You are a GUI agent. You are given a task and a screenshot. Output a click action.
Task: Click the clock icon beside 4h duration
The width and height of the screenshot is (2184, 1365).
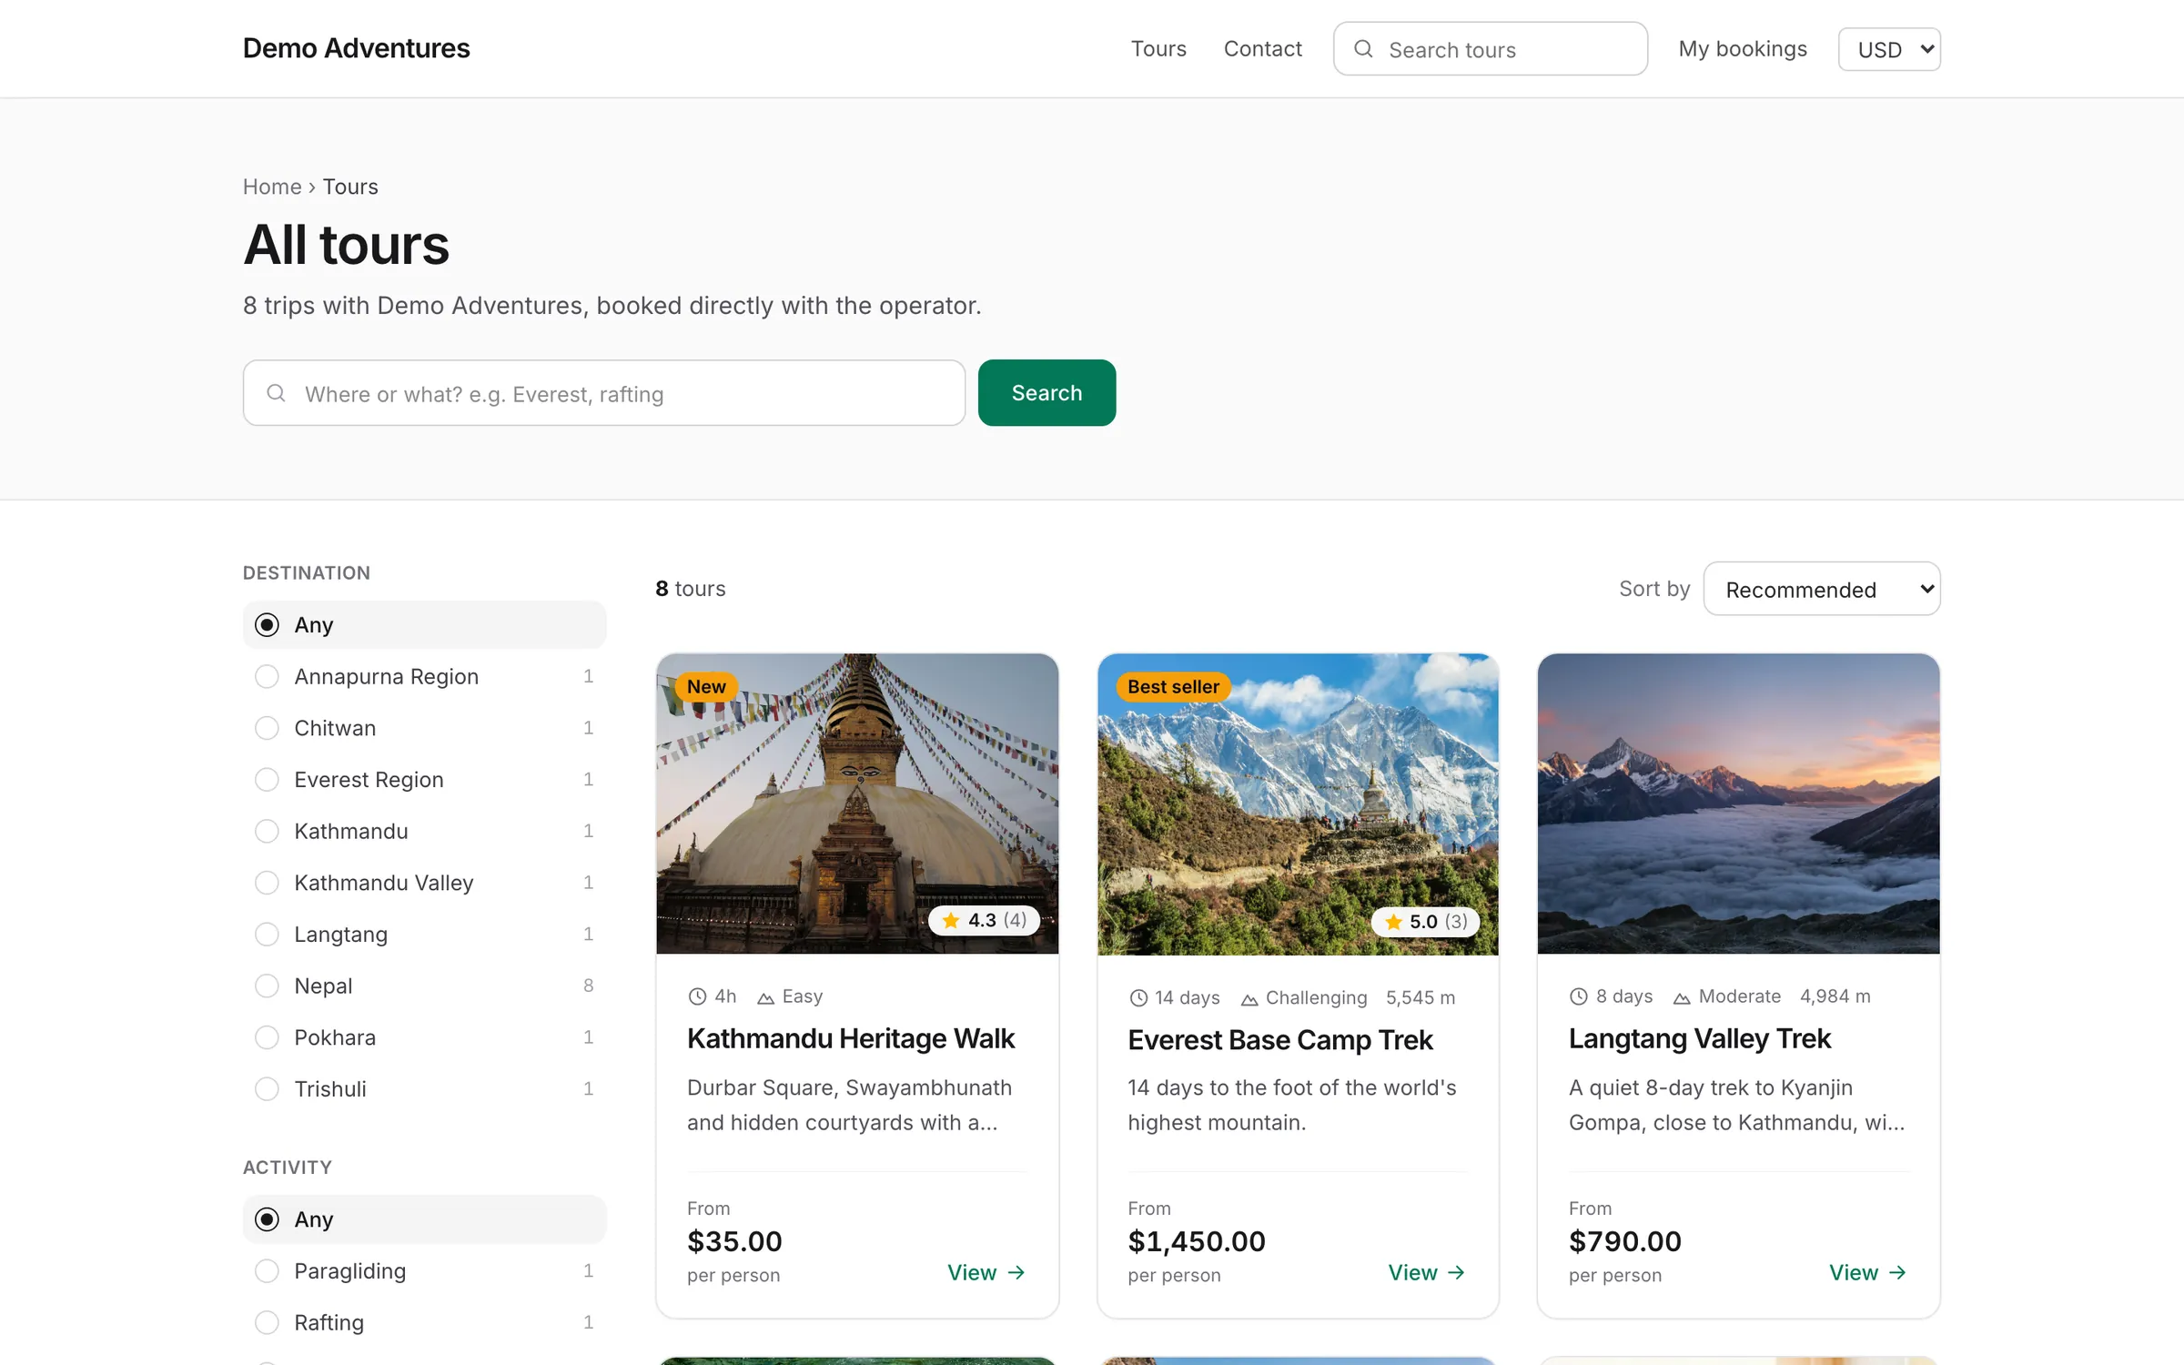[697, 996]
